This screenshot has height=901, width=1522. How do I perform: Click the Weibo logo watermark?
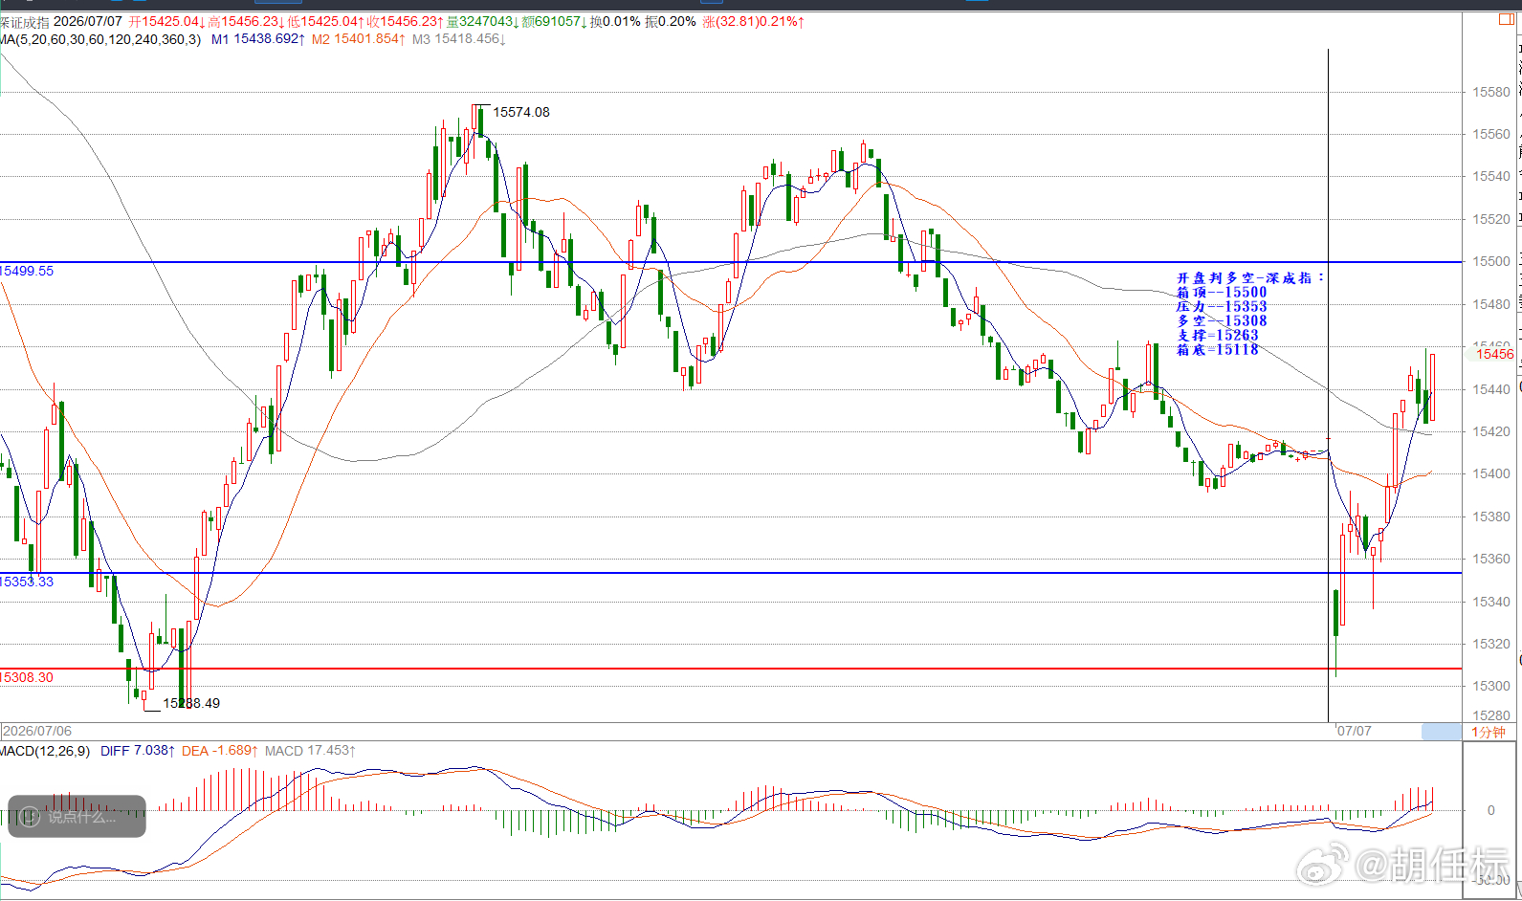coord(1322,863)
